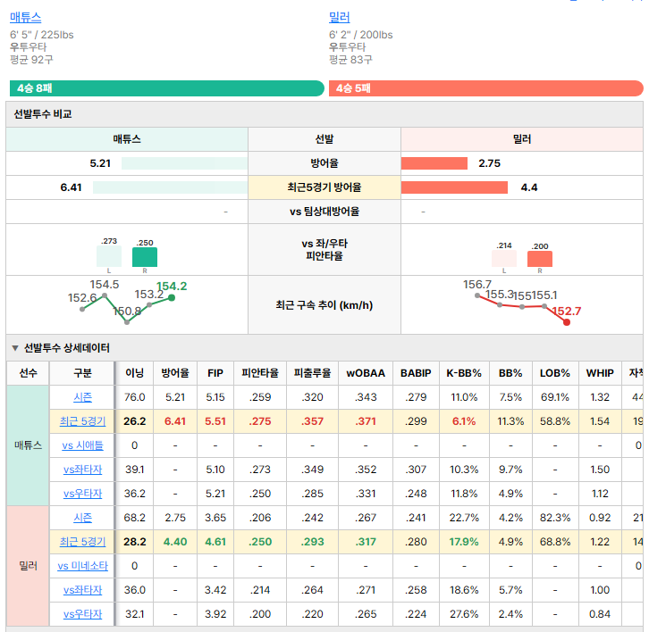Open the vs 미네소타 row link
649x632 pixels.
click(82, 566)
